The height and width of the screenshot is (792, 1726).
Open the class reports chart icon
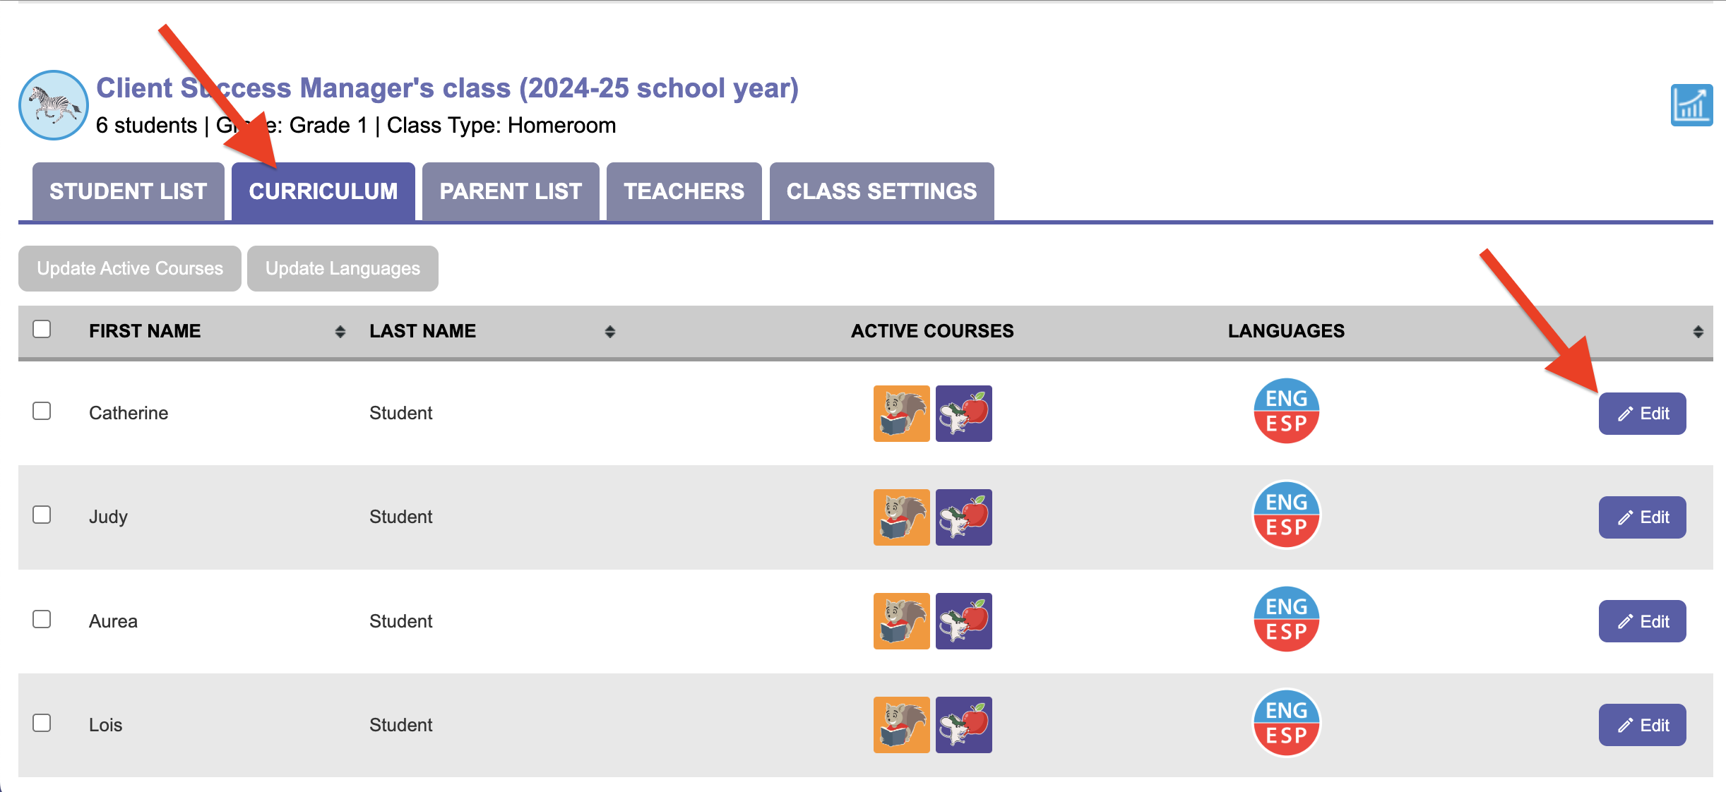click(1691, 106)
